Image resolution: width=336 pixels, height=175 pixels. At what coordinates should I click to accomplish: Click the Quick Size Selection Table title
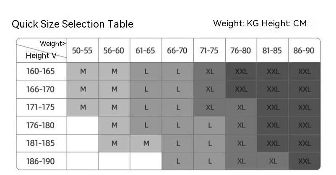[73, 24]
